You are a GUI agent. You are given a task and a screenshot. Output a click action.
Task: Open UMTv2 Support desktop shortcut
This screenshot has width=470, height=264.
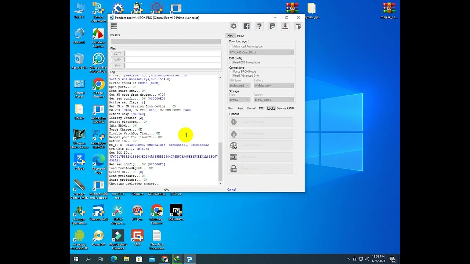[x=118, y=214]
